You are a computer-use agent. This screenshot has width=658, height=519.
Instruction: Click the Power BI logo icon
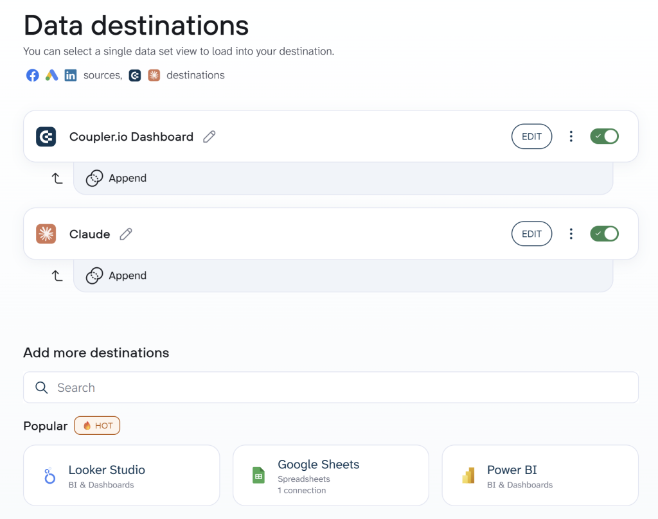(468, 476)
